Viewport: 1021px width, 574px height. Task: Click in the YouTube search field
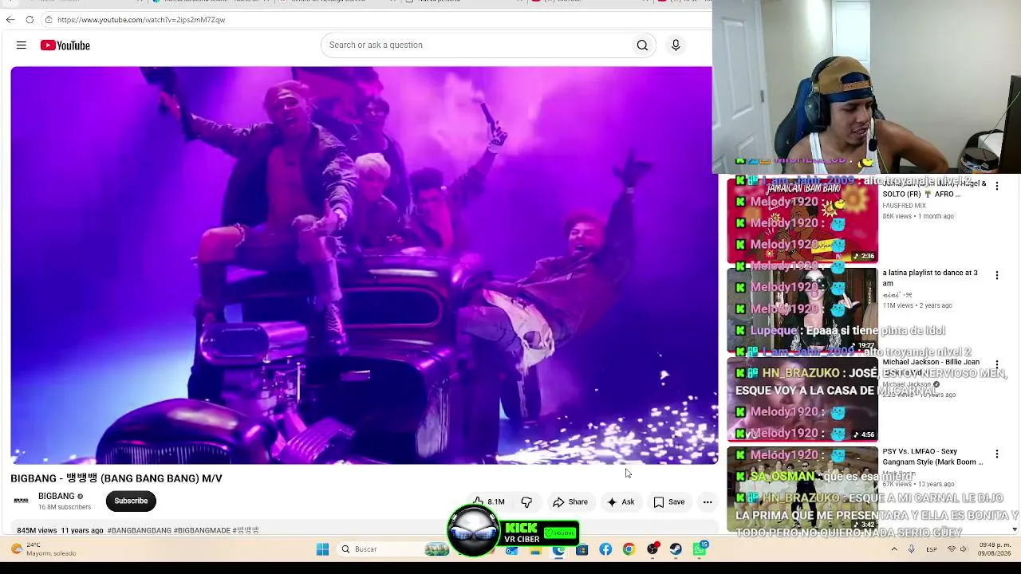[476, 45]
